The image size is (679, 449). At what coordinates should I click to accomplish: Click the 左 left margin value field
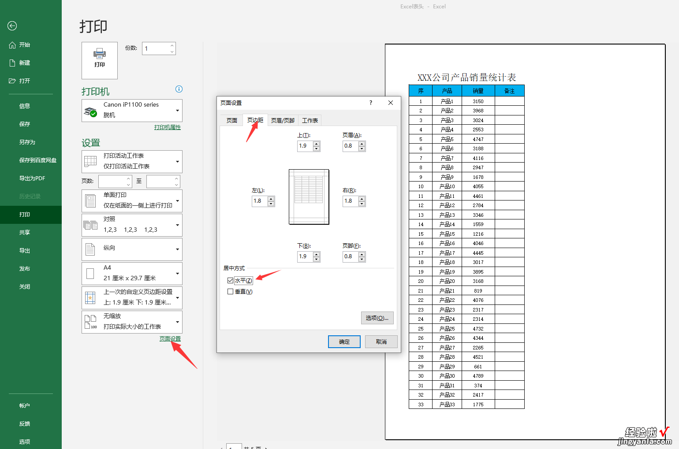[x=260, y=201]
